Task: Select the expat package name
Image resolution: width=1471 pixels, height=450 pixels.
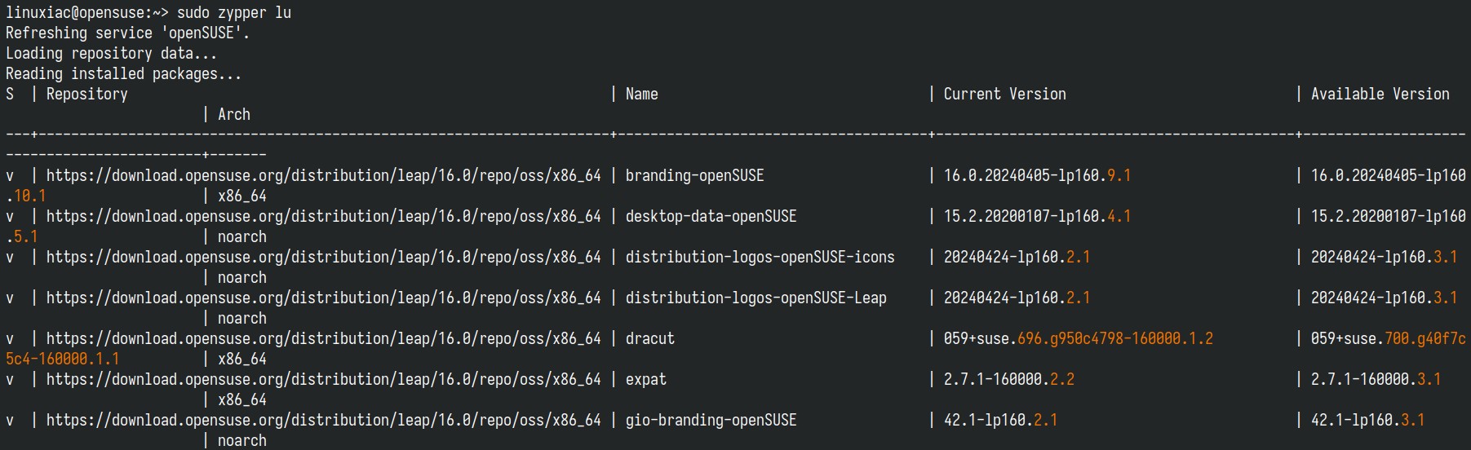Action: (x=645, y=379)
